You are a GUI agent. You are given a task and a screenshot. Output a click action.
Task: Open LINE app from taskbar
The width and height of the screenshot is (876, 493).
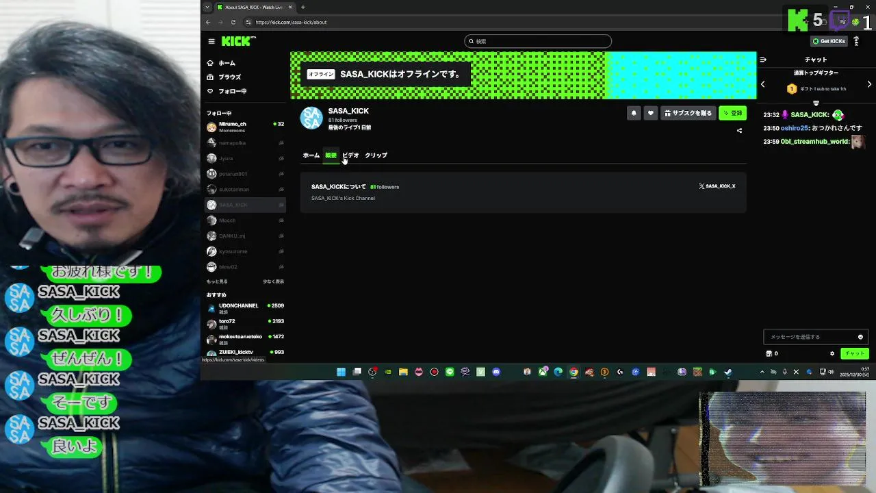tap(450, 372)
